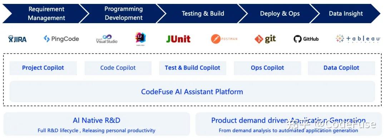Select the Data Insight stage arrow
Viewport: 386px width, 140px height.
[346, 14]
